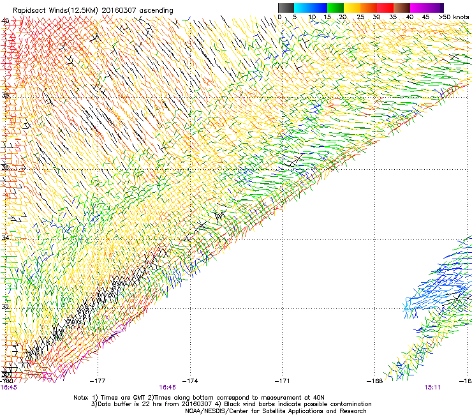Click the legend scale number '45'
The height and width of the screenshot is (415, 472).
(x=425, y=17)
